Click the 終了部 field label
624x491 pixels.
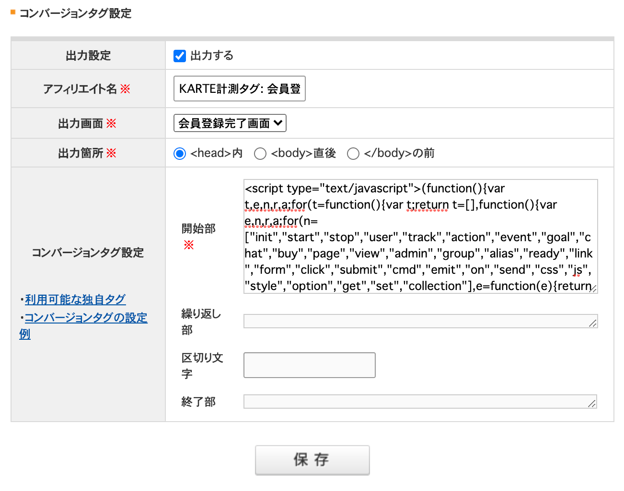tap(198, 402)
